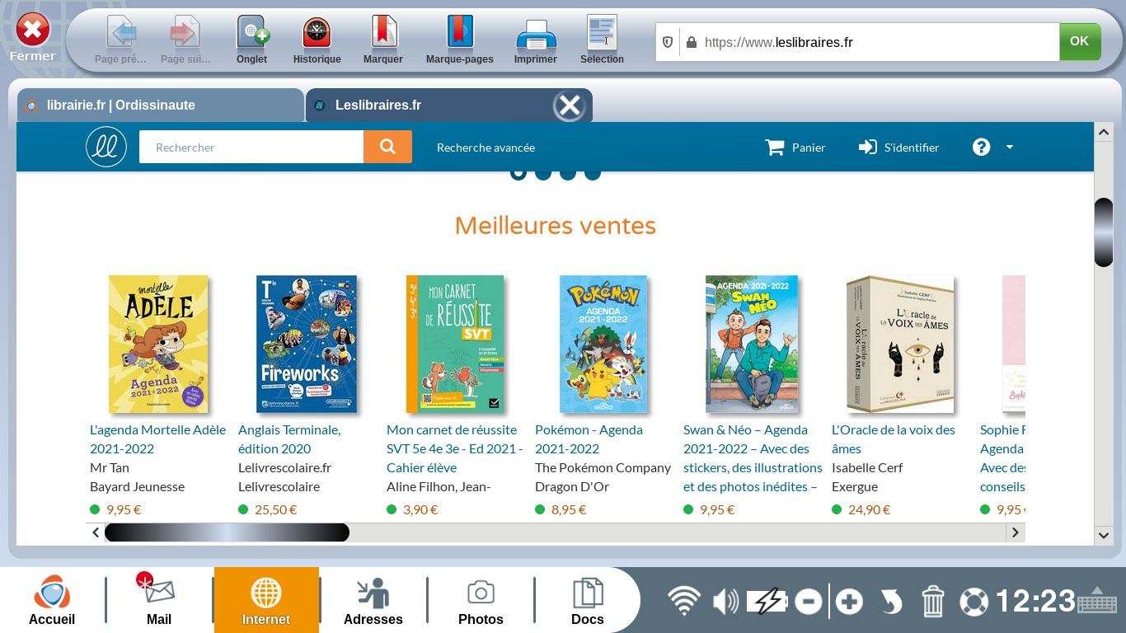Select the Internet taskbar item
Viewport: 1126px width, 633px height.
(x=266, y=600)
